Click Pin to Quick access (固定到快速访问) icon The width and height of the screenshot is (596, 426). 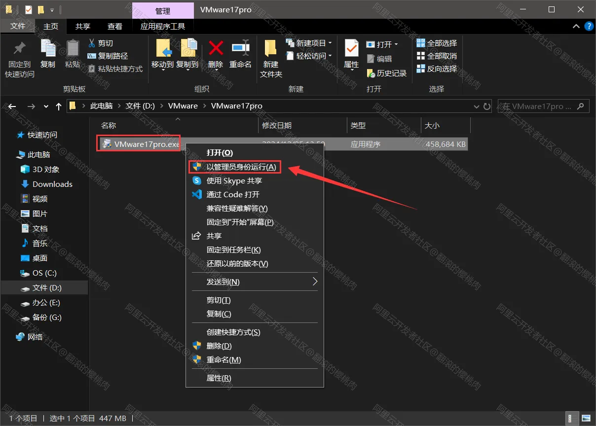[20, 49]
